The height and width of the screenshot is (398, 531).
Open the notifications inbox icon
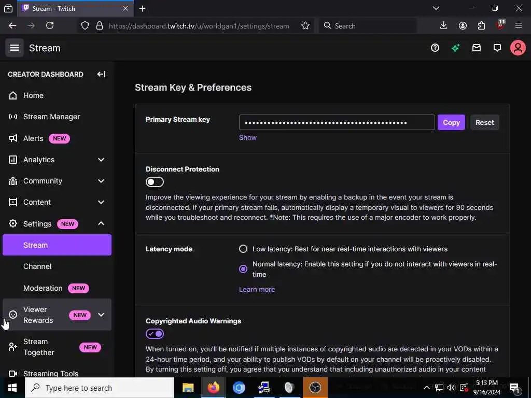point(477,48)
